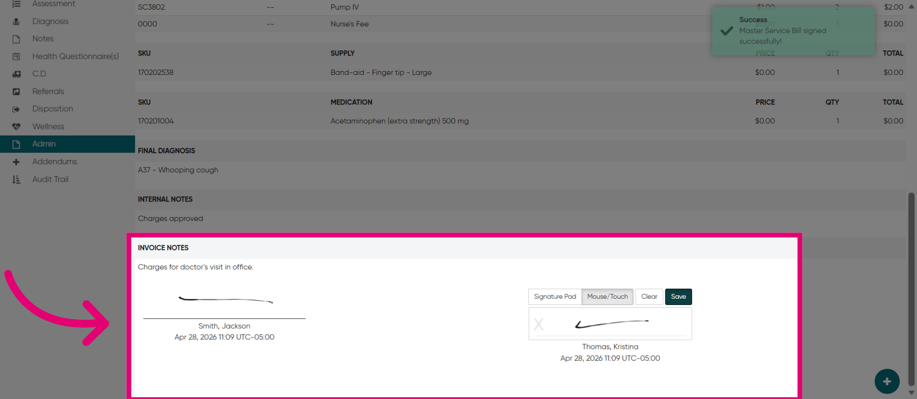Screen dimensions: 917x399
Task: Click the Thomas, Kristina signer name
Action: (x=610, y=347)
